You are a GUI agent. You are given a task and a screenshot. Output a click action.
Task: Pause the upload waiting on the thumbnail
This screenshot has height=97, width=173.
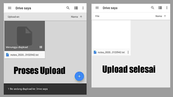click(x=41, y=47)
